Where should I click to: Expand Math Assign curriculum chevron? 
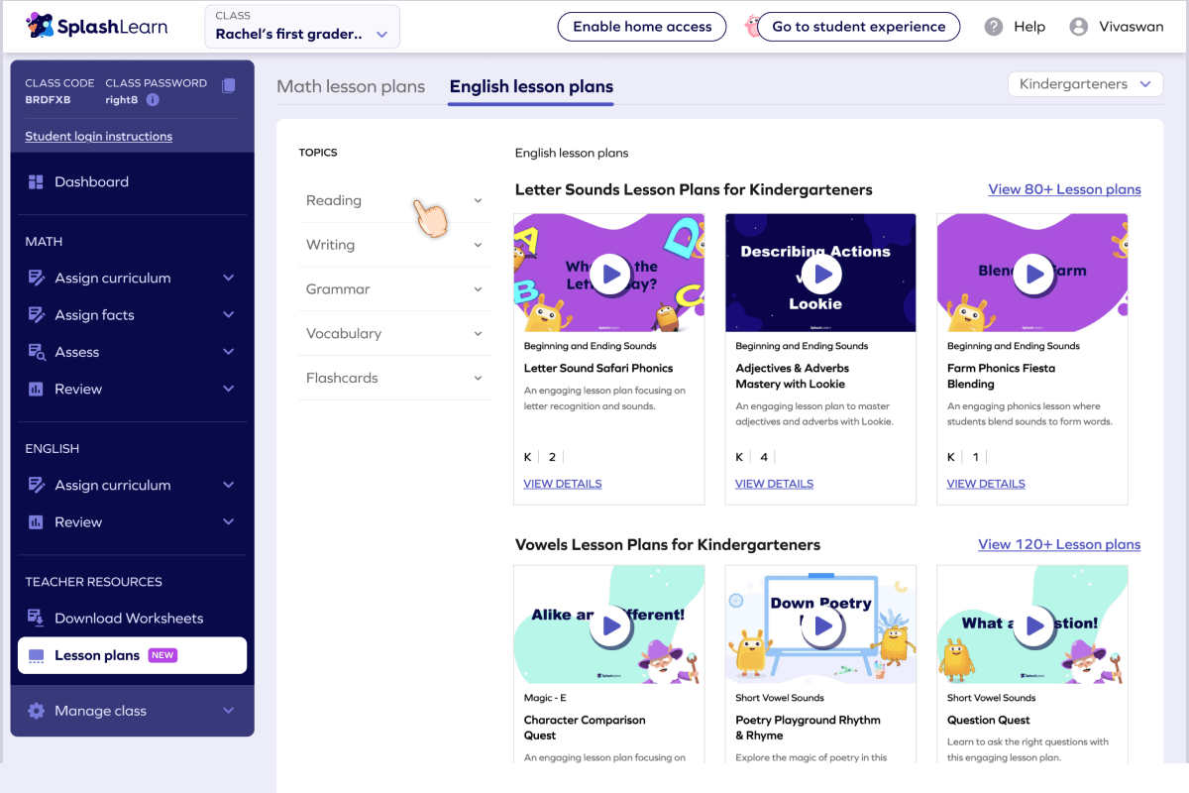pos(229,279)
